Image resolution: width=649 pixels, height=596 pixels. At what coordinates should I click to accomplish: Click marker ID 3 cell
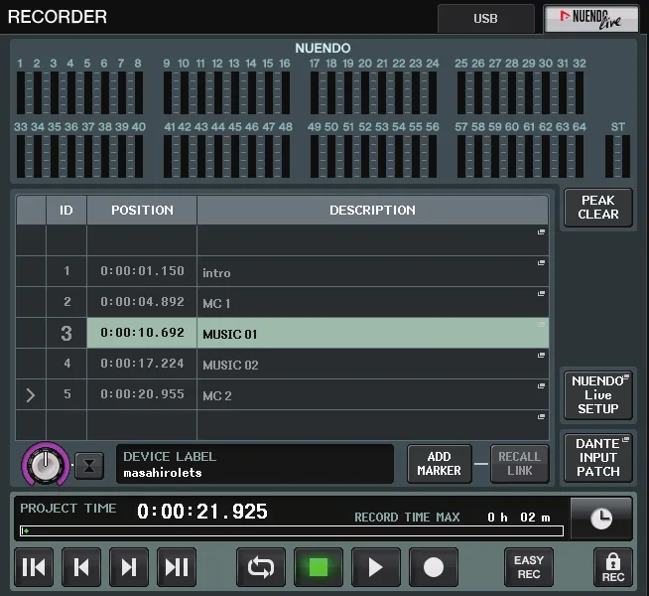click(x=66, y=333)
